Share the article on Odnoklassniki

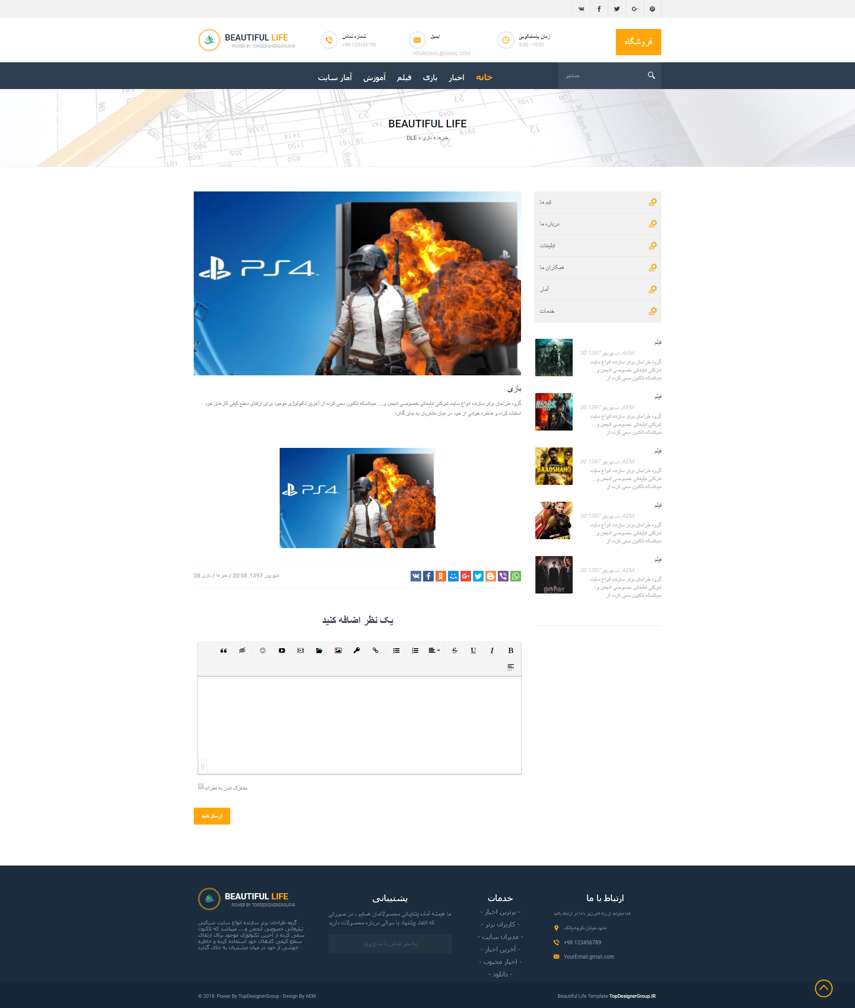tap(440, 576)
